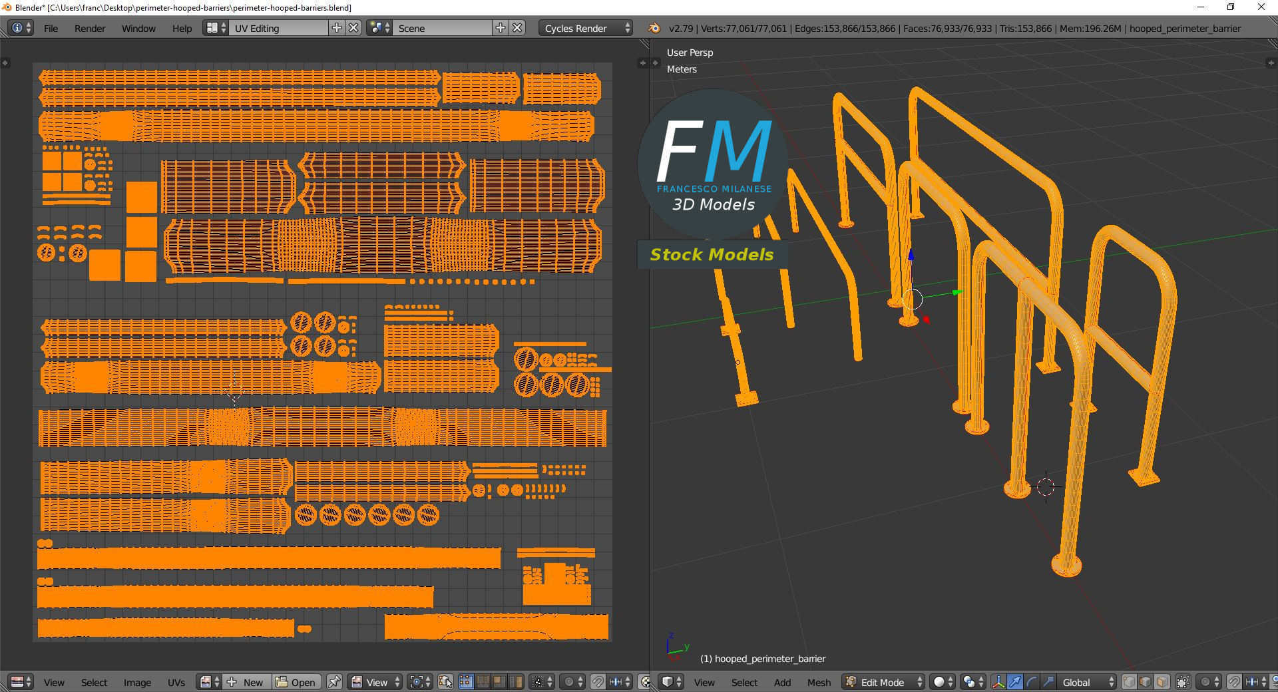The height and width of the screenshot is (692, 1278).
Task: Click the 3D cursor in viewport
Action: (x=1046, y=486)
